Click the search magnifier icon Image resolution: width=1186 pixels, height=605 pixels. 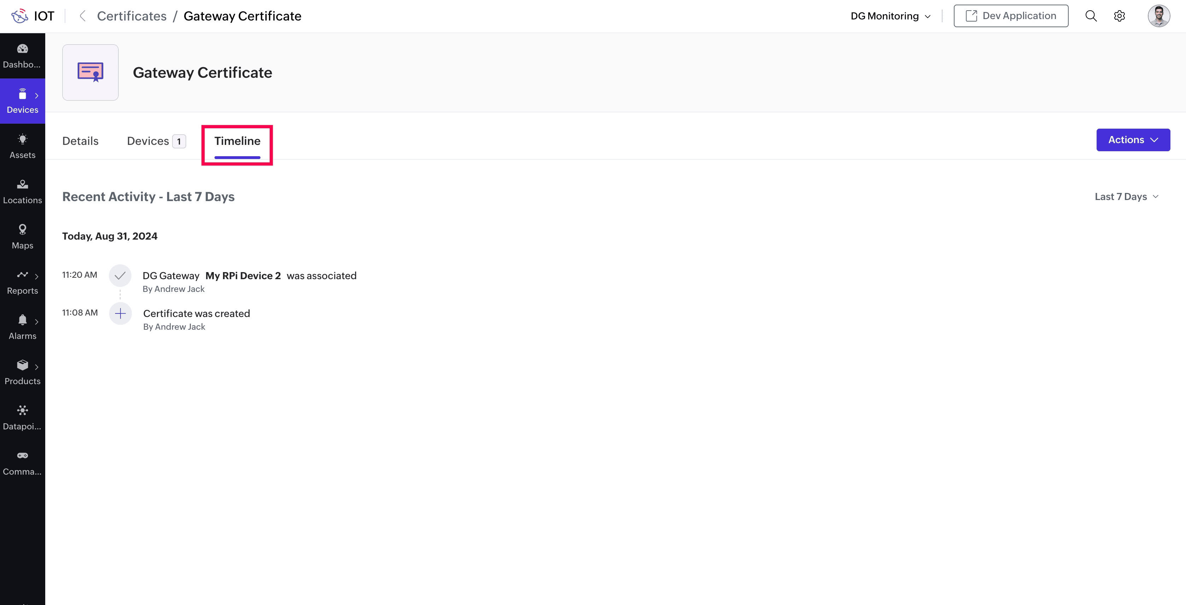[1091, 16]
